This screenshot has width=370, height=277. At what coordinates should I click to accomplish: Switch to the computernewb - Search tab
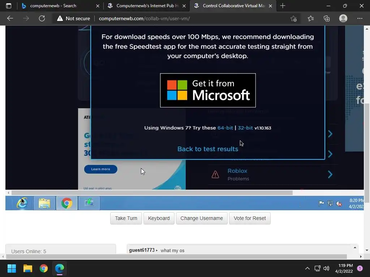coord(60,6)
